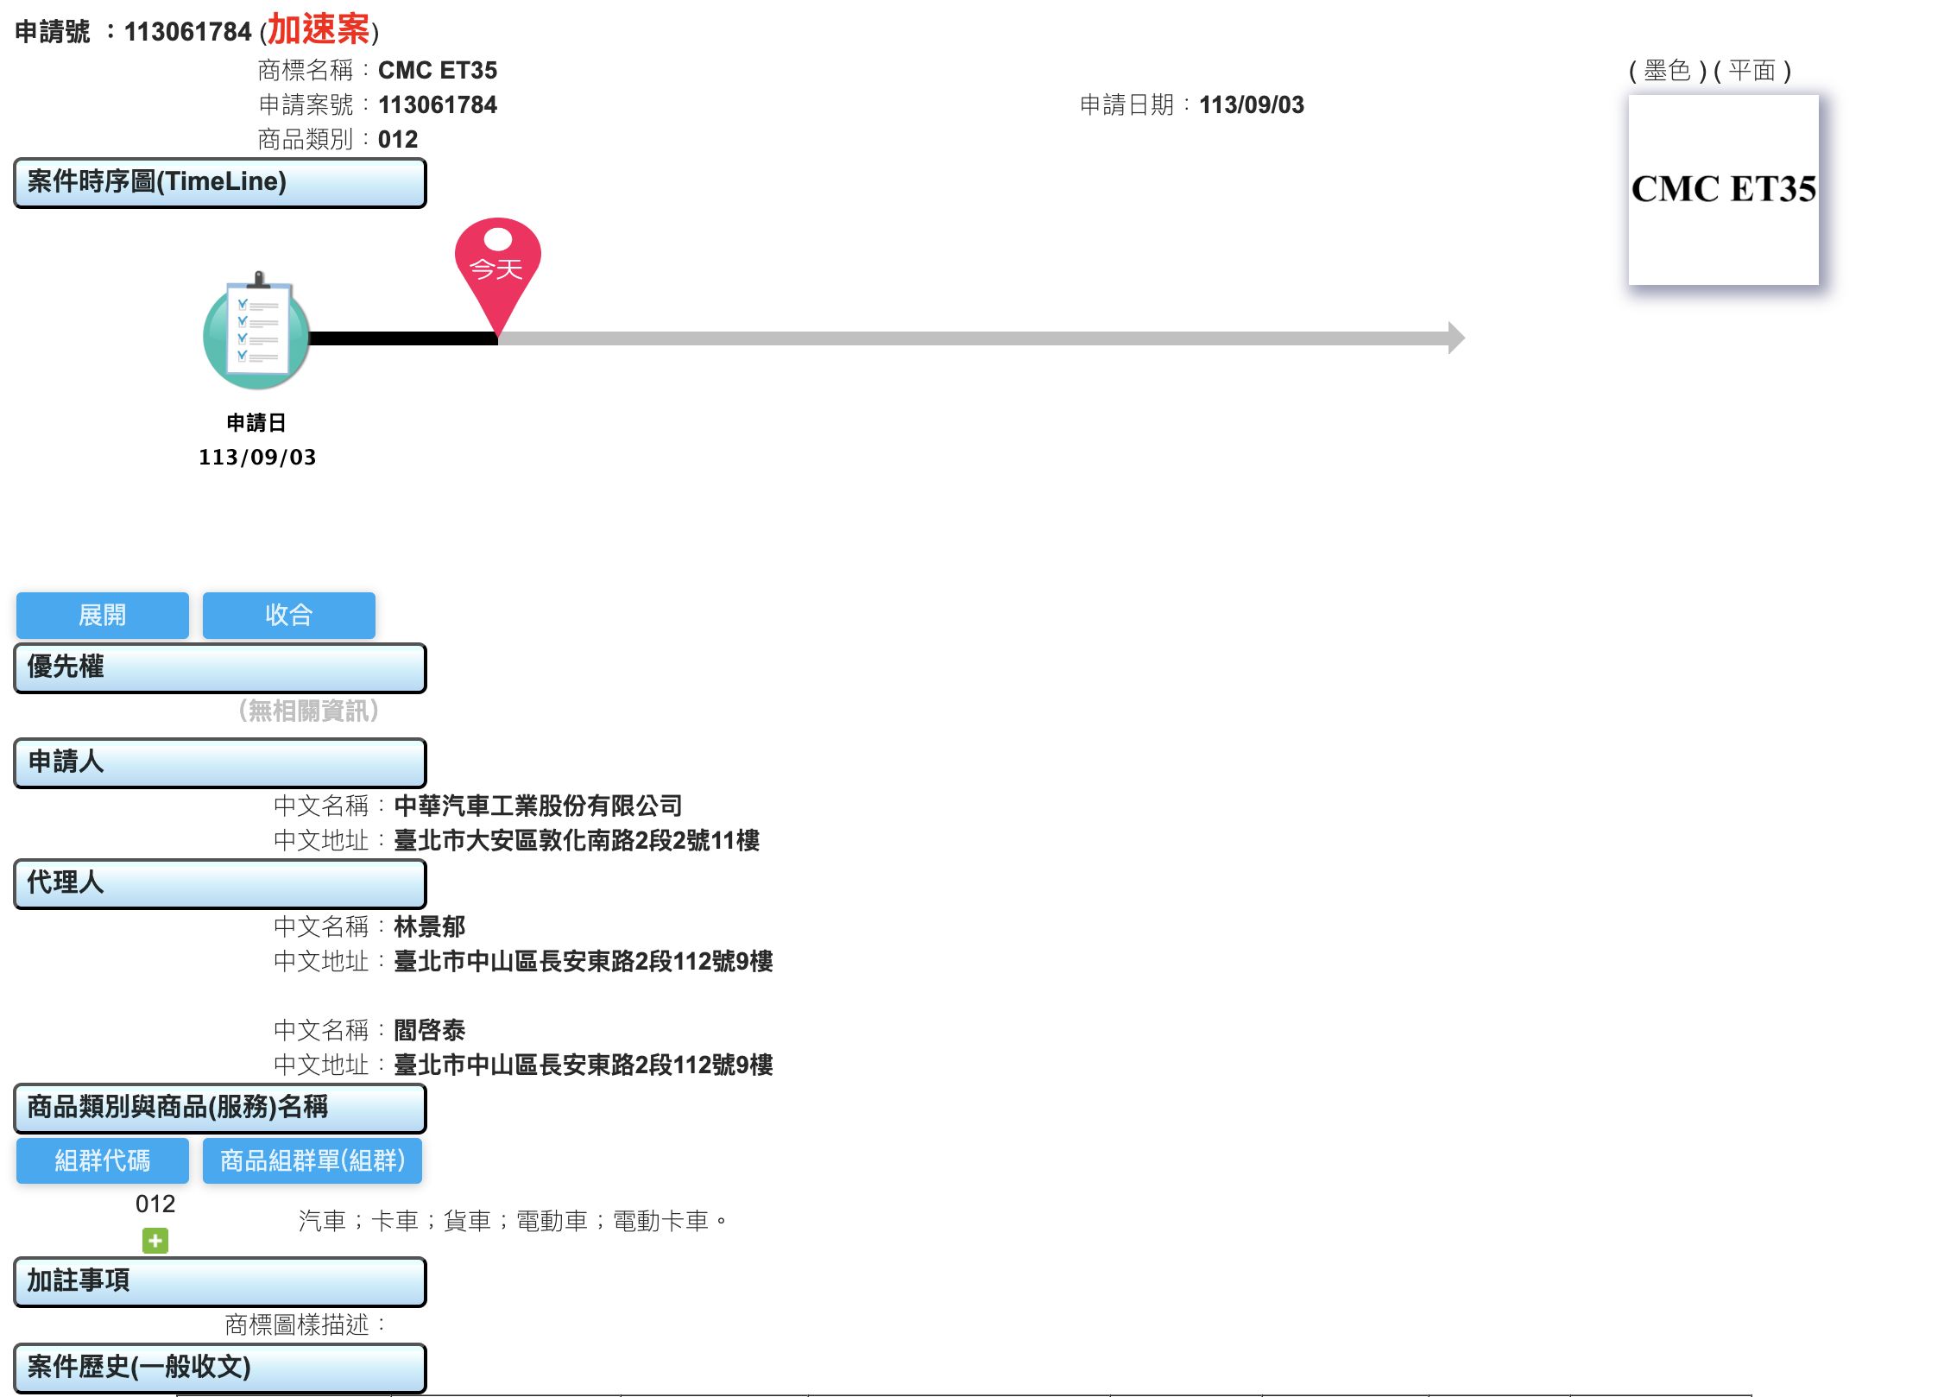Select agent name 林景郁
The image size is (1944, 1397).
(x=430, y=926)
